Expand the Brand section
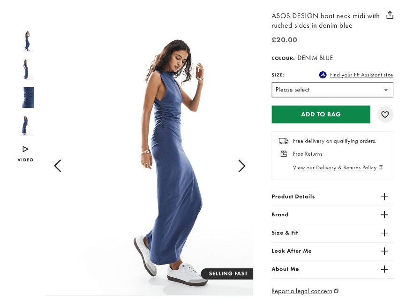This screenshot has width=406, height=304. (x=384, y=215)
